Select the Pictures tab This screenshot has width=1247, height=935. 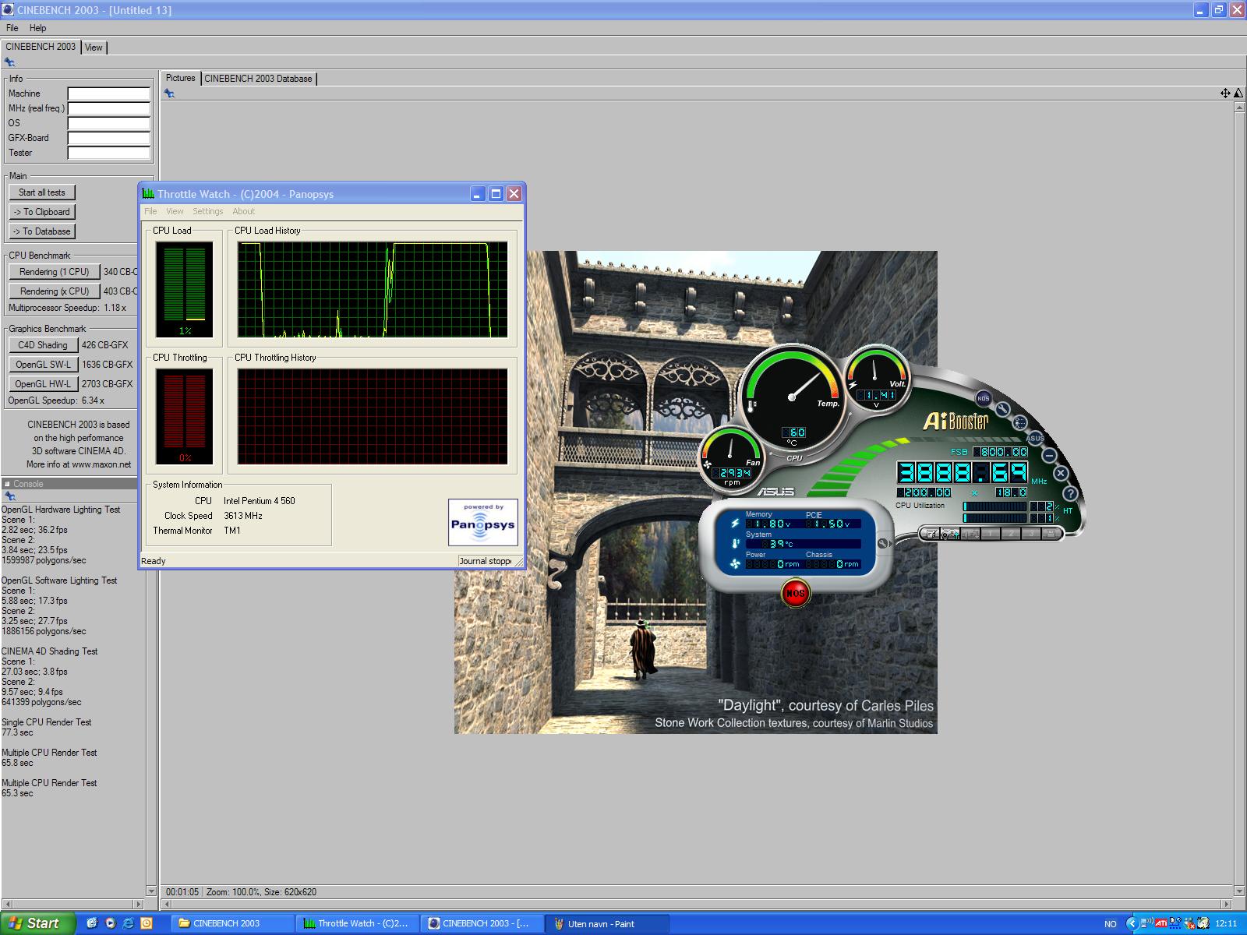click(180, 78)
